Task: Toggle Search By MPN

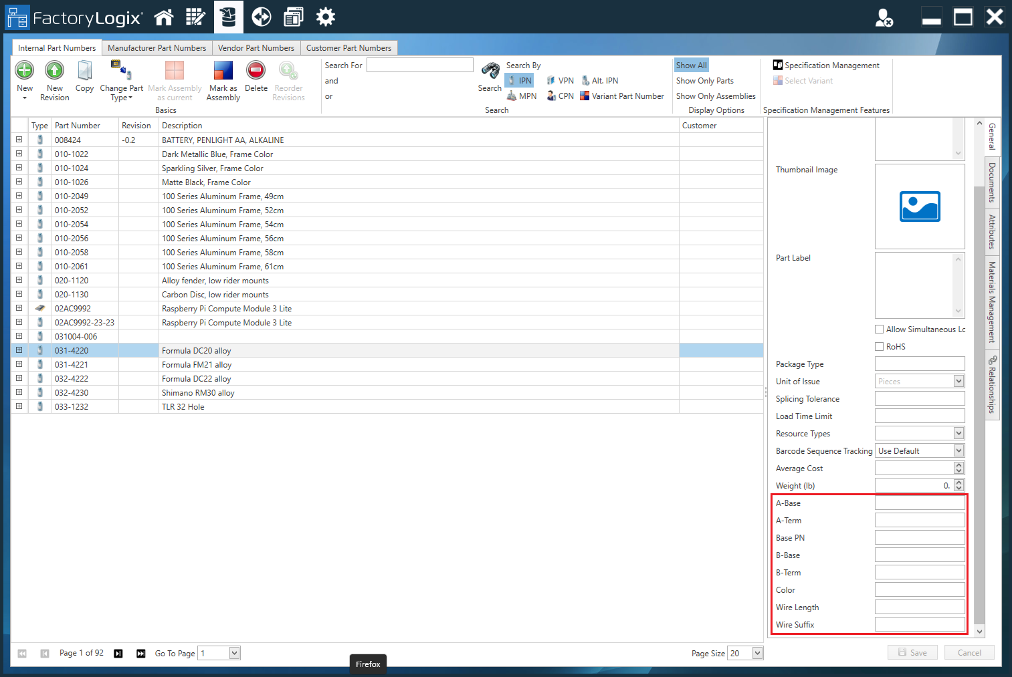Action: coord(522,96)
